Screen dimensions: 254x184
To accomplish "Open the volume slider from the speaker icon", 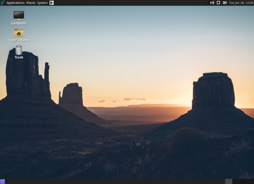I will pyautogui.click(x=212, y=3).
